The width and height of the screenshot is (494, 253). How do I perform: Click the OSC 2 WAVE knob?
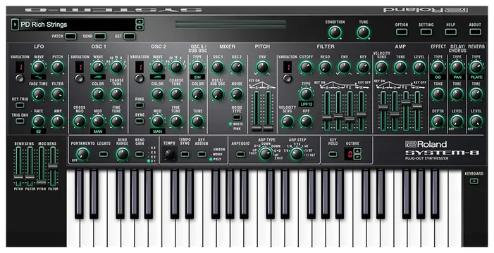pyautogui.click(x=158, y=67)
